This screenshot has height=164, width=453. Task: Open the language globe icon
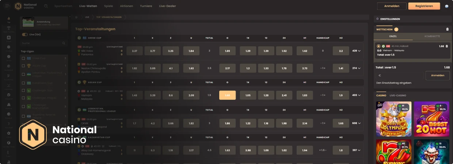[x=447, y=6]
